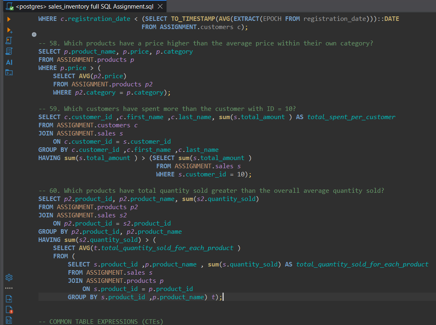Click 'GROUP BY s.product_id ,p.product_name) t);' line
The width and height of the screenshot is (436, 325).
145,297
